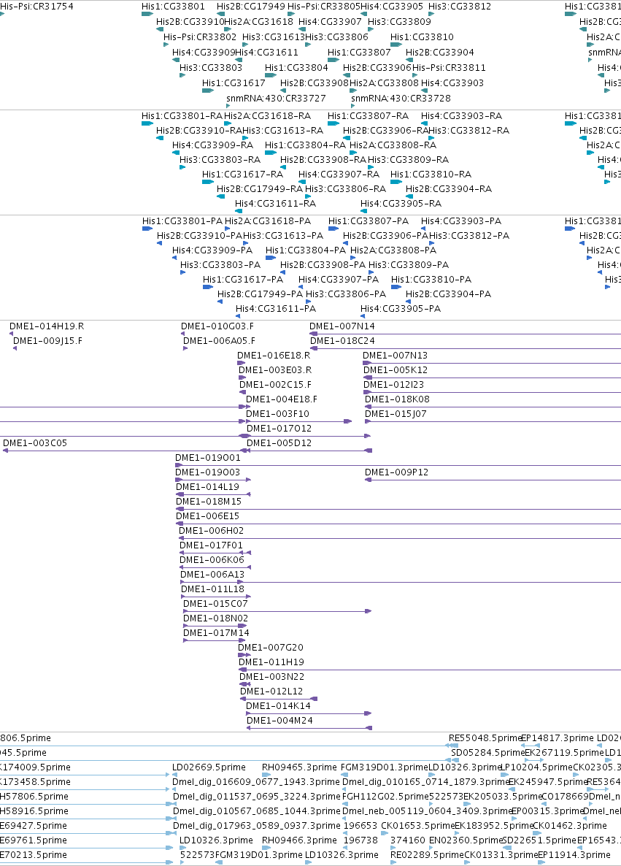Open protein His4:CG33905-PA

point(401,309)
